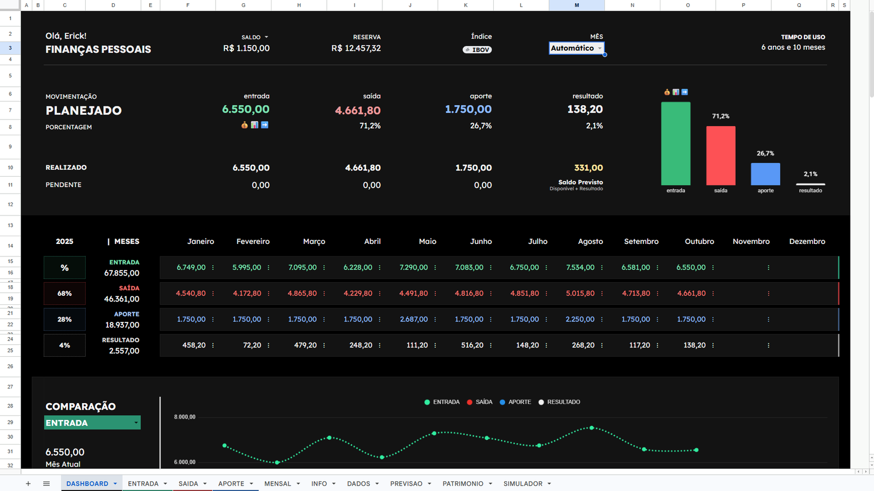Viewport: 874px width, 491px height.
Task: Switch to the MENSAL sheet tab
Action: point(277,484)
